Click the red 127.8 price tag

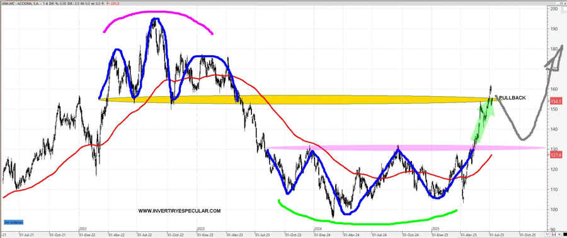[556, 154]
